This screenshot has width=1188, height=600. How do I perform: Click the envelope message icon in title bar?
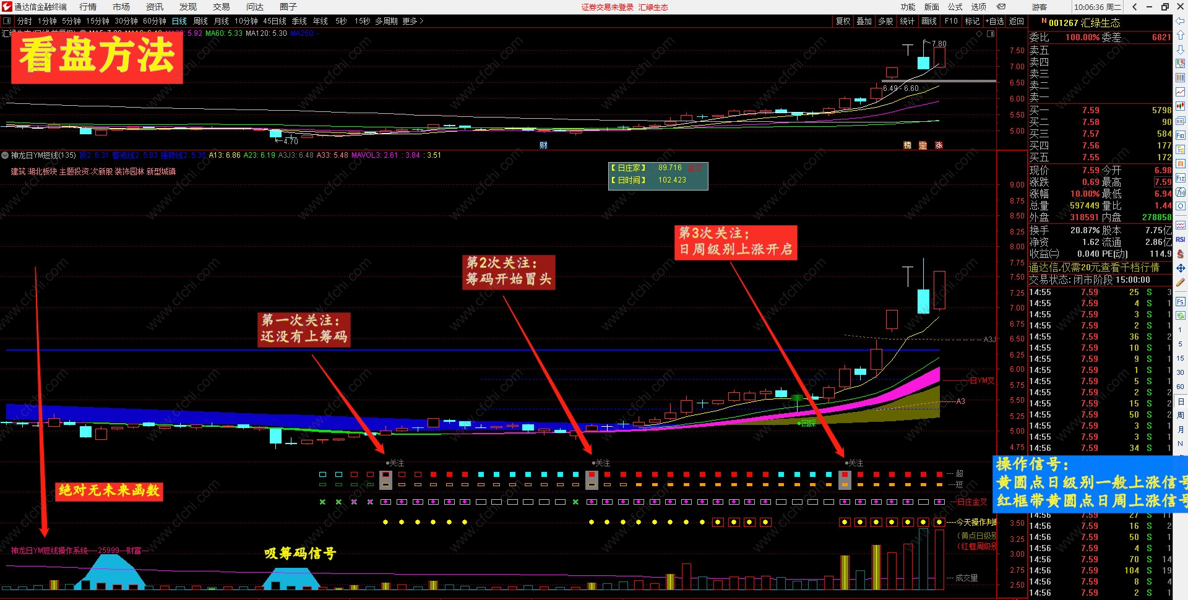point(1001,7)
